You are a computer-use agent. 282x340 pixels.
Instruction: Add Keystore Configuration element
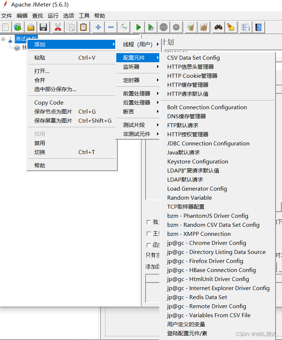tap(217, 162)
